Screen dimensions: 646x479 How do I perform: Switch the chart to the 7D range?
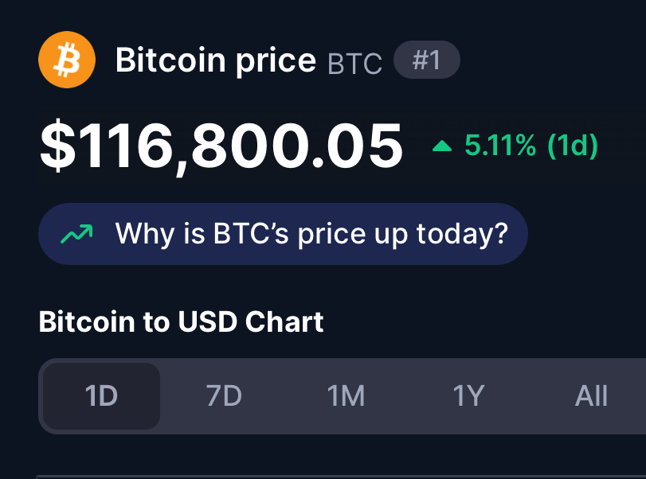pos(224,396)
